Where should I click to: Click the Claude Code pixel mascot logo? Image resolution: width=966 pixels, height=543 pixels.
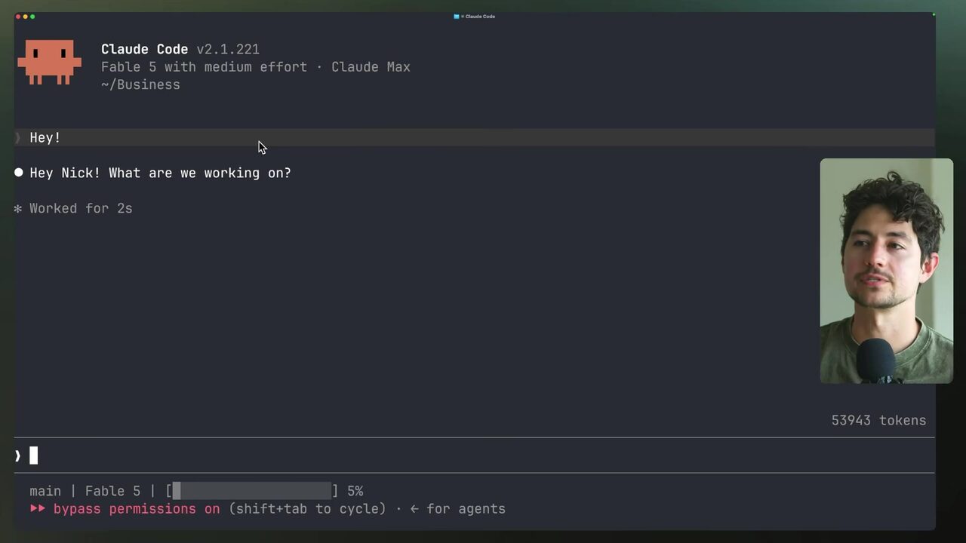tap(49, 62)
